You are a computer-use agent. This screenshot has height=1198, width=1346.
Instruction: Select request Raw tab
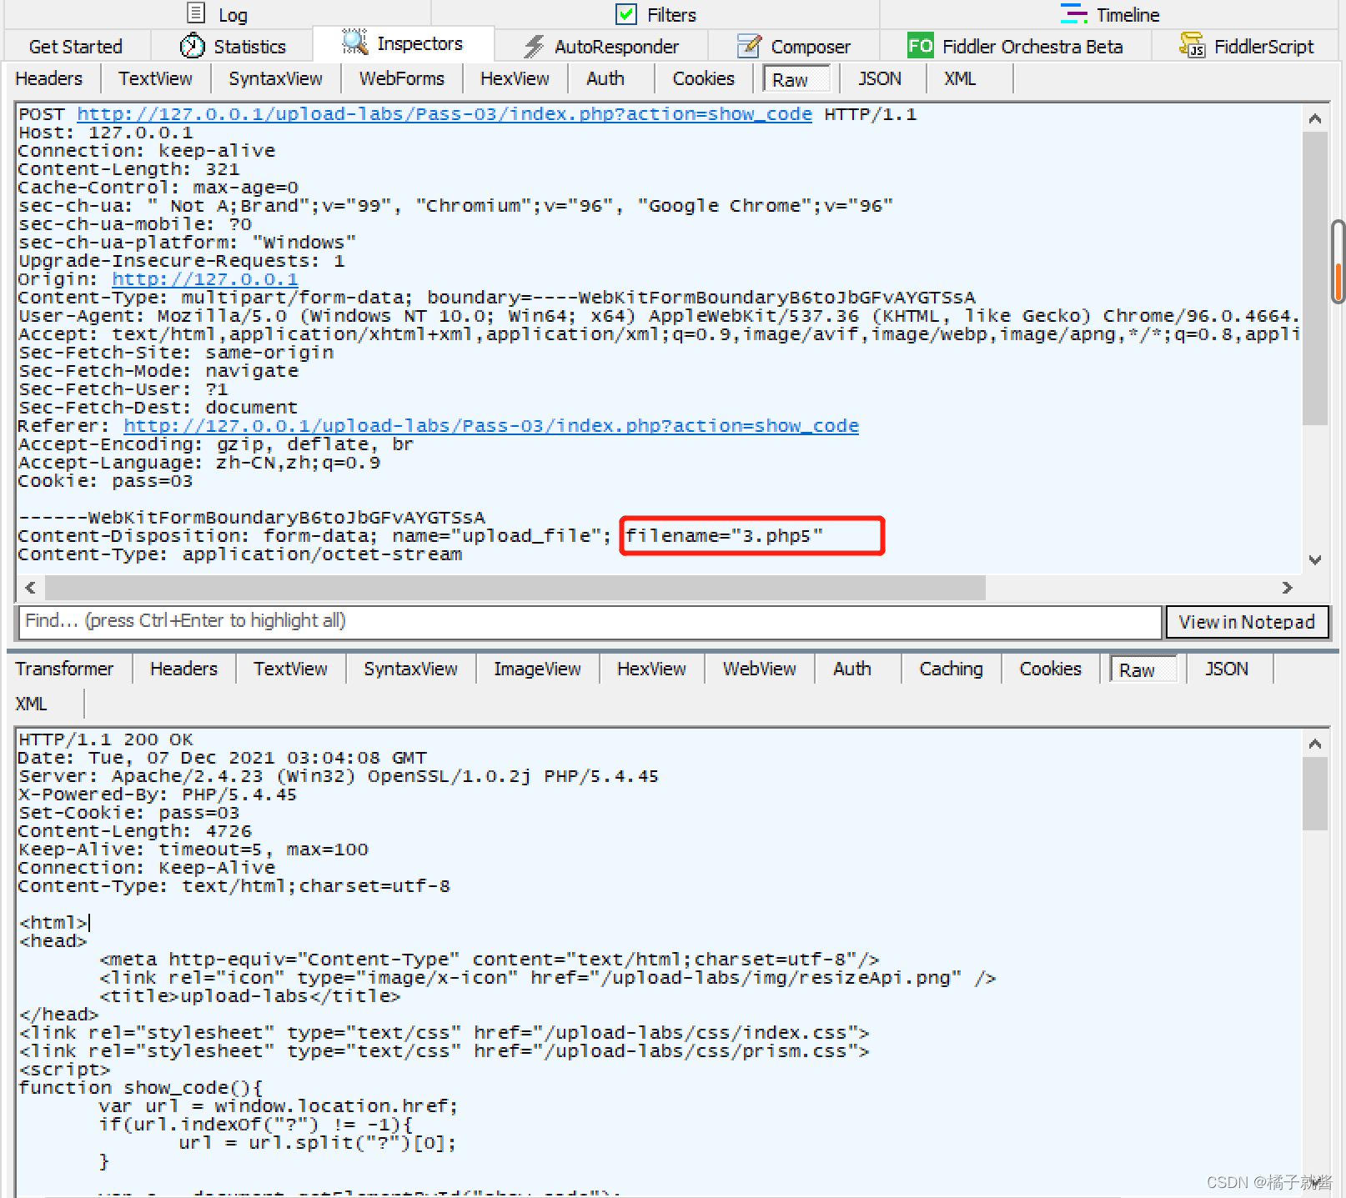(797, 79)
